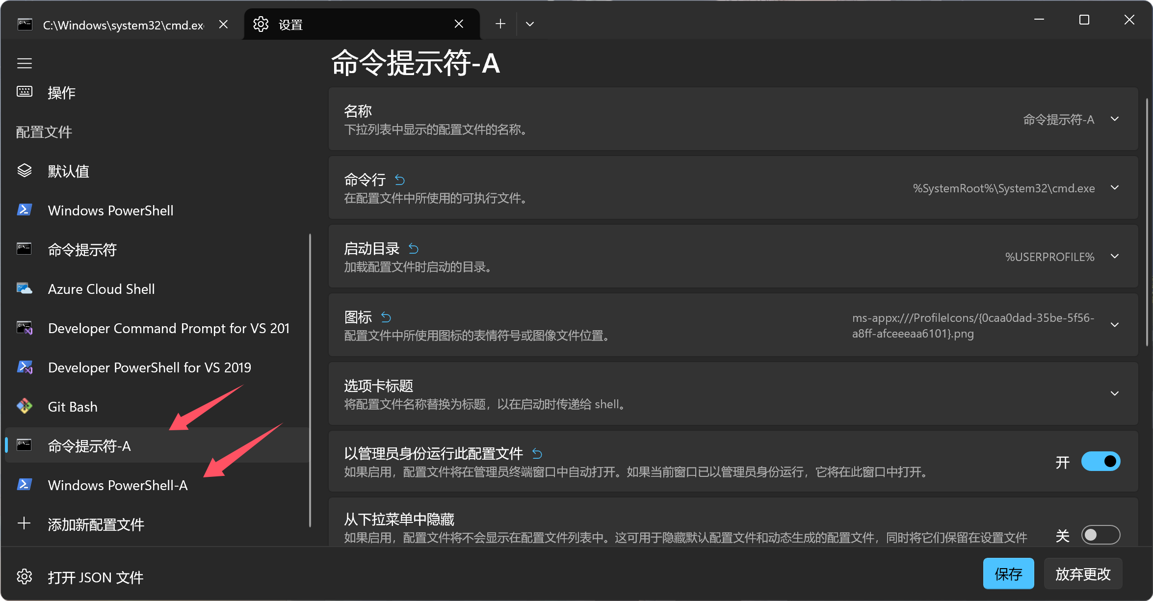This screenshot has width=1153, height=601.
Task: Click the Developer PowerShell VS 2019 icon
Action: [25, 366]
